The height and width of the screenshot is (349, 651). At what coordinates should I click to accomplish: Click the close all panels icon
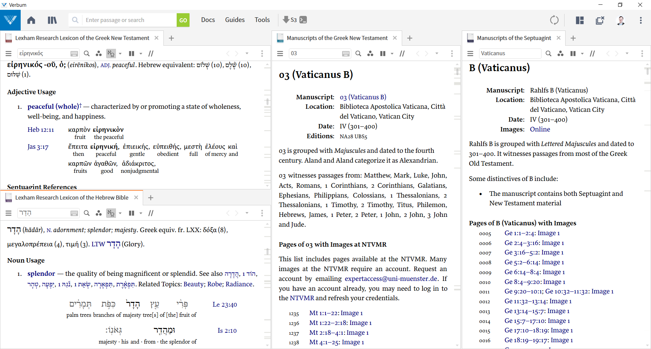[x=600, y=20]
